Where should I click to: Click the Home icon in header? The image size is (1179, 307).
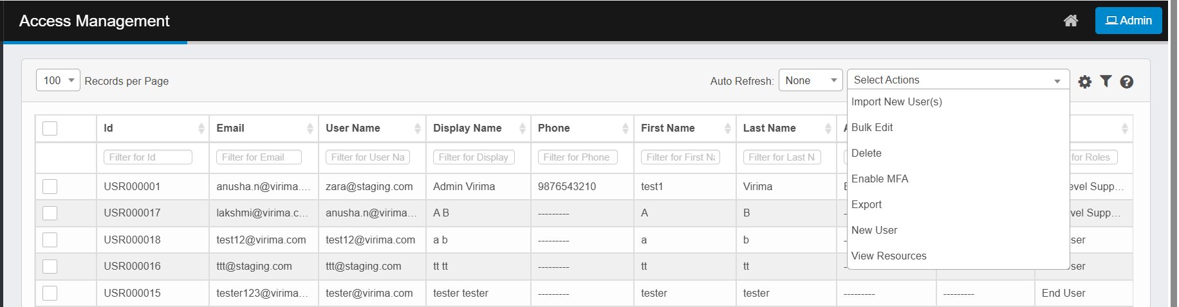click(1070, 21)
